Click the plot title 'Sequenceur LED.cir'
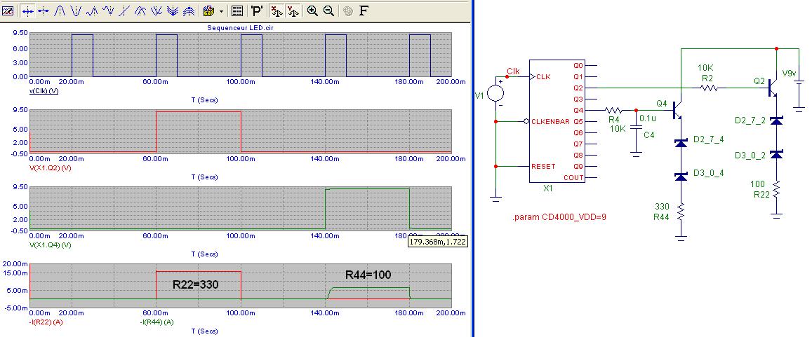Viewport: 812px width, 337px height. pyautogui.click(x=241, y=27)
